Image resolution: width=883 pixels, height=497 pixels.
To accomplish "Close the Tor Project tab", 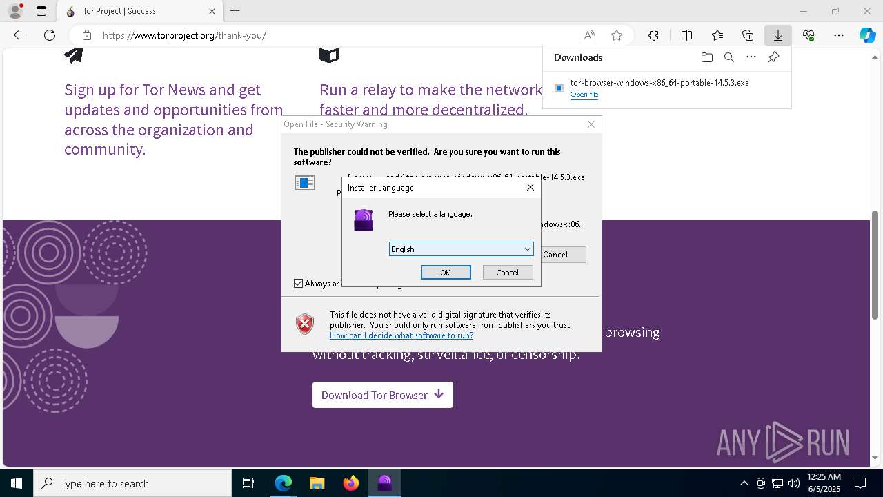I will coord(212,11).
